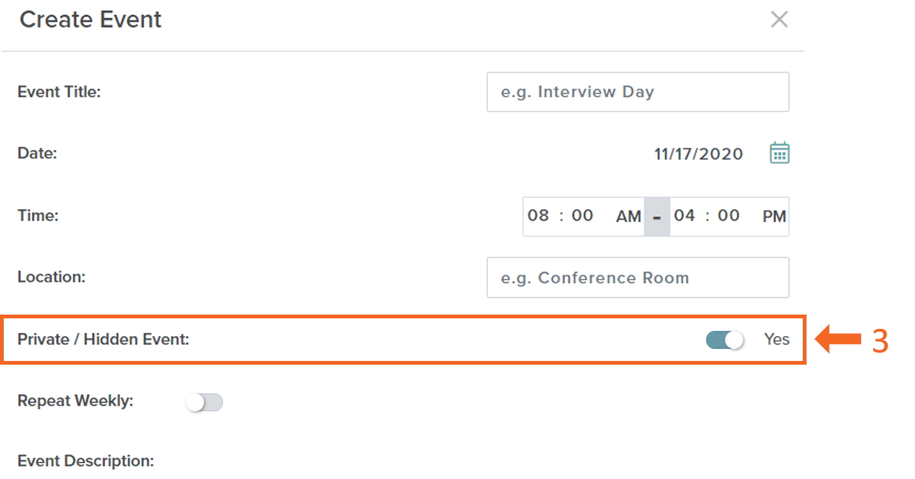Click the Private / Hidden Event label

click(x=103, y=339)
